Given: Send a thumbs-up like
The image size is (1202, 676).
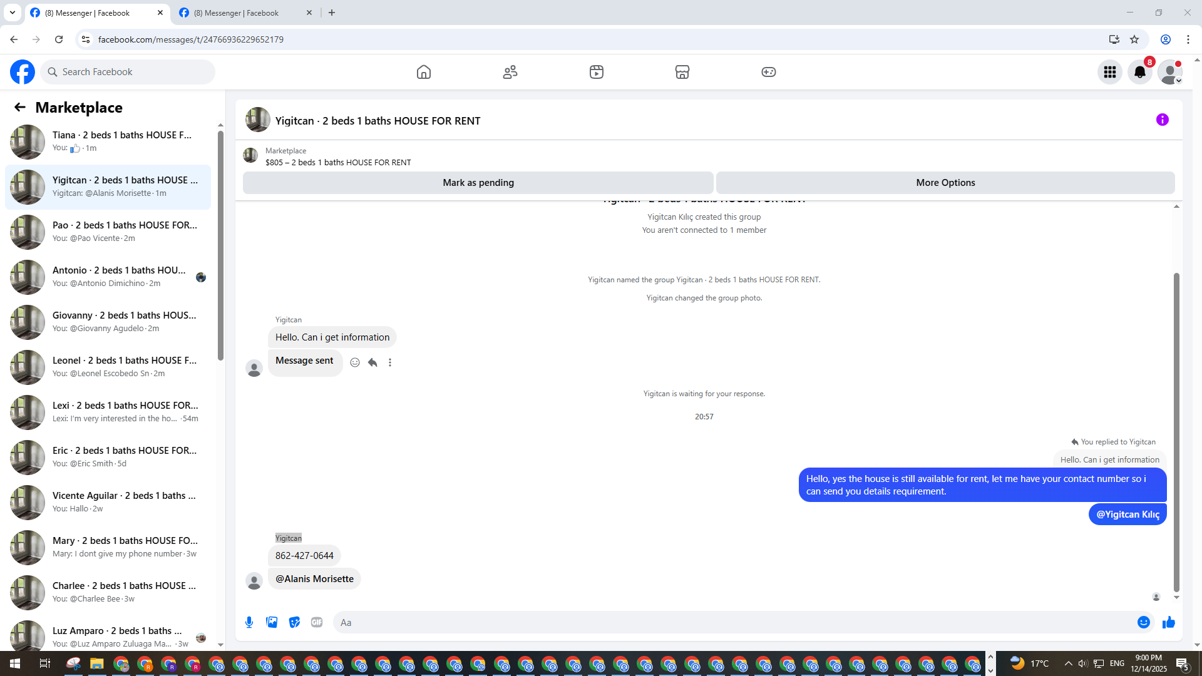Looking at the screenshot, I should pos(1169,622).
